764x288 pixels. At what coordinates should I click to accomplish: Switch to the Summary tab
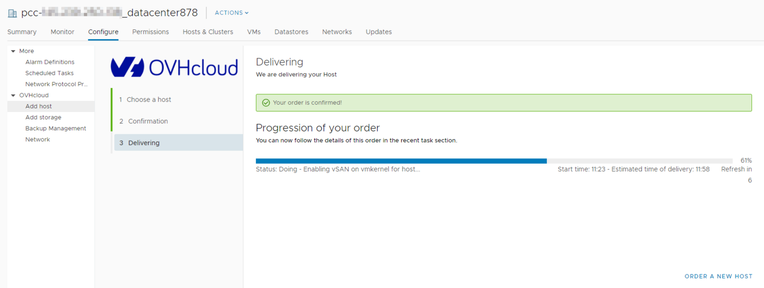pyautogui.click(x=22, y=32)
